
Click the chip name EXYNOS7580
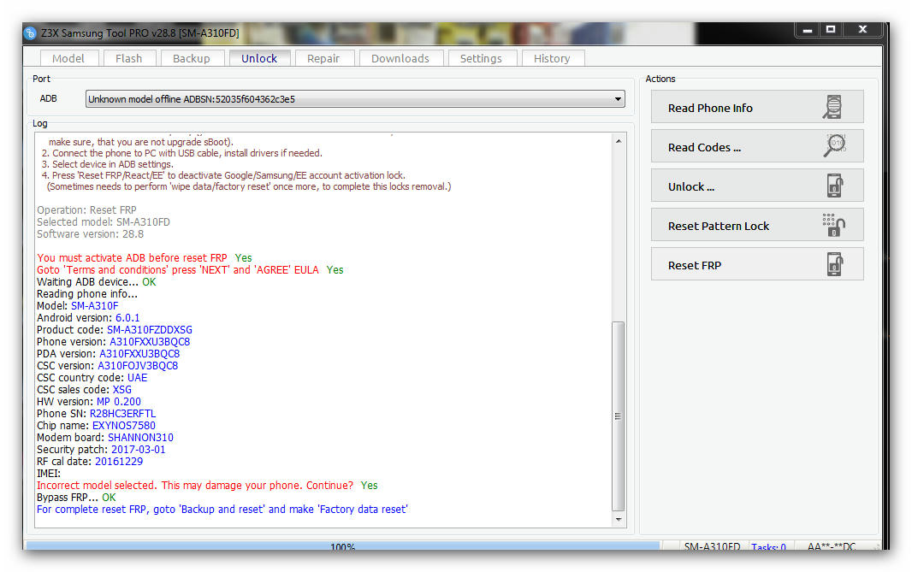coord(124,426)
